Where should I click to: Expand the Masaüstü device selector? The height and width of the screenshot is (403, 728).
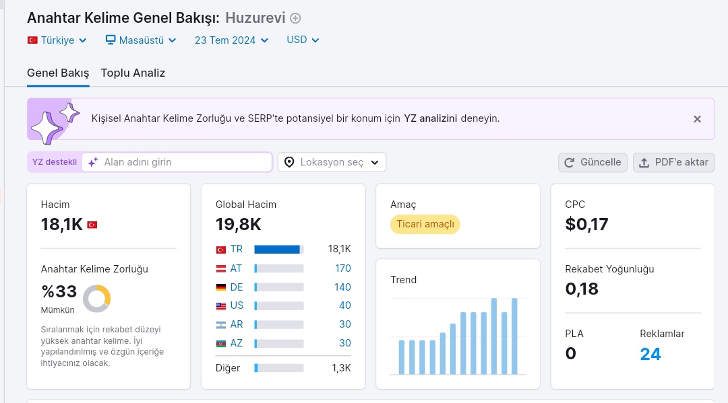pyautogui.click(x=141, y=40)
